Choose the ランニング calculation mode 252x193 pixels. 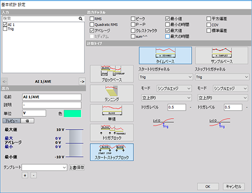click(112, 93)
